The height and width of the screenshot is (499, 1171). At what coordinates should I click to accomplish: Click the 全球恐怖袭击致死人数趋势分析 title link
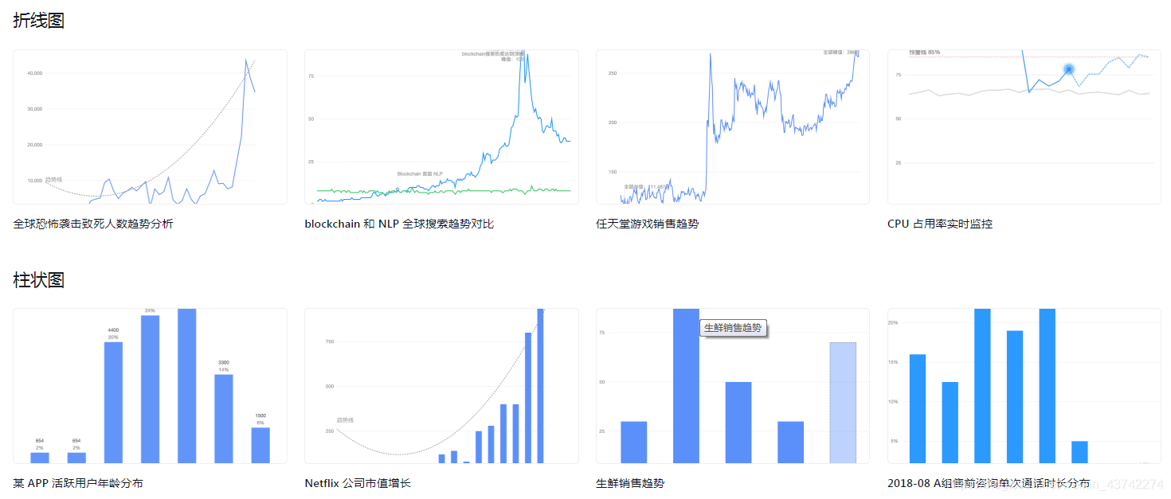point(93,224)
